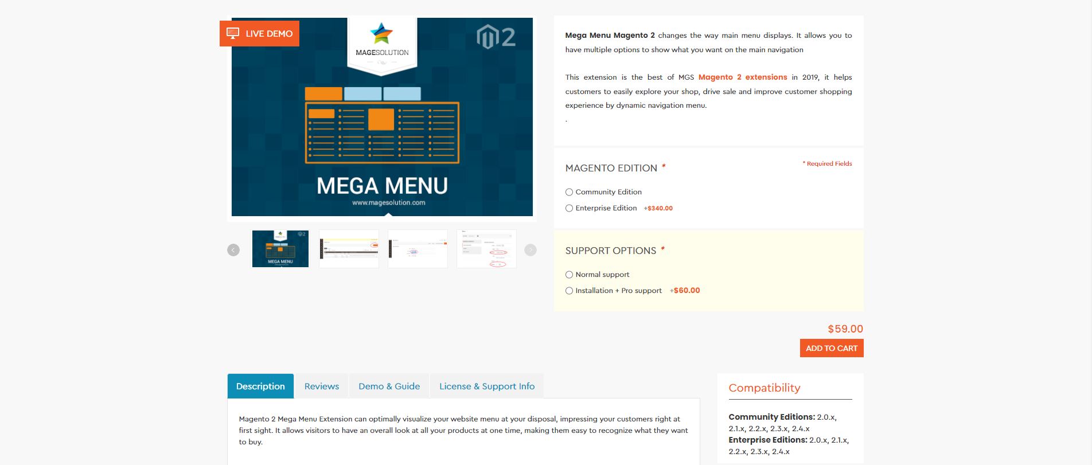Click the Required Fields note
The height and width of the screenshot is (465, 1092).
[x=827, y=163]
